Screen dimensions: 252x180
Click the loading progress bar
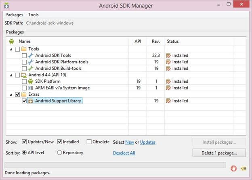(115, 165)
